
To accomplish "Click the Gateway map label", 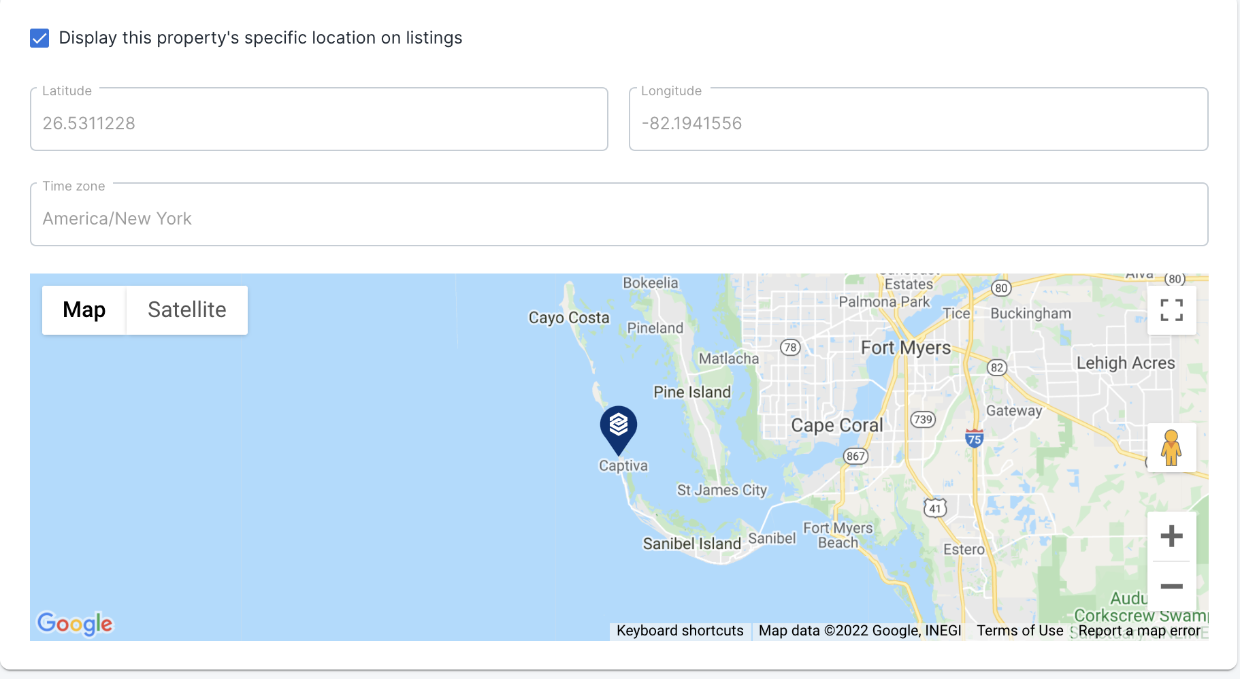I will (1014, 410).
